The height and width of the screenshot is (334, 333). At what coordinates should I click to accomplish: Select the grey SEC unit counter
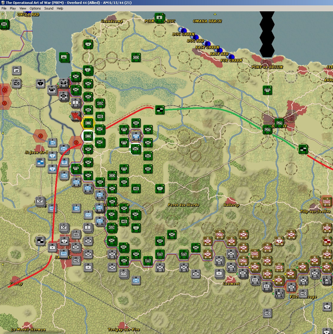(x=76, y=234)
